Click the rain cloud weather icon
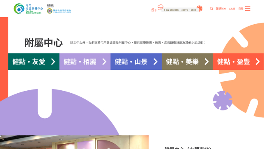264x149 pixels. [161, 7]
